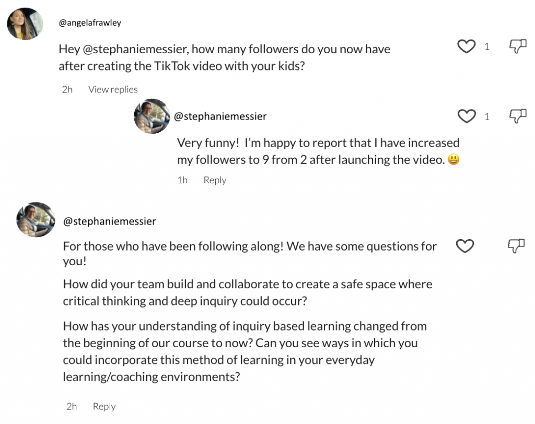The height and width of the screenshot is (424, 535).
Task: Thumbs-down the inquiry questions comment
Action: [x=516, y=246]
